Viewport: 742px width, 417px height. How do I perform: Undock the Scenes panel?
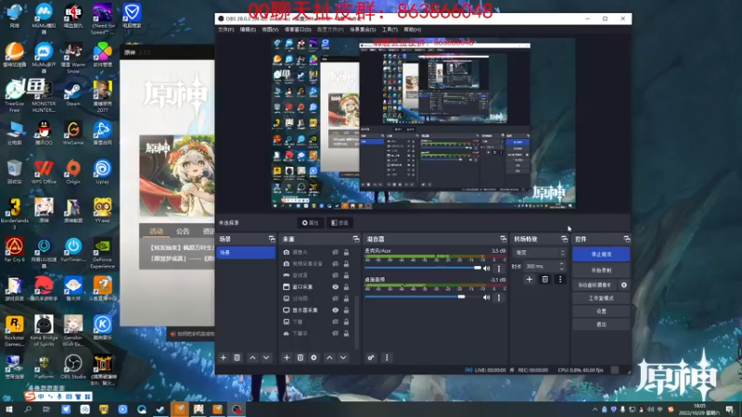point(272,239)
